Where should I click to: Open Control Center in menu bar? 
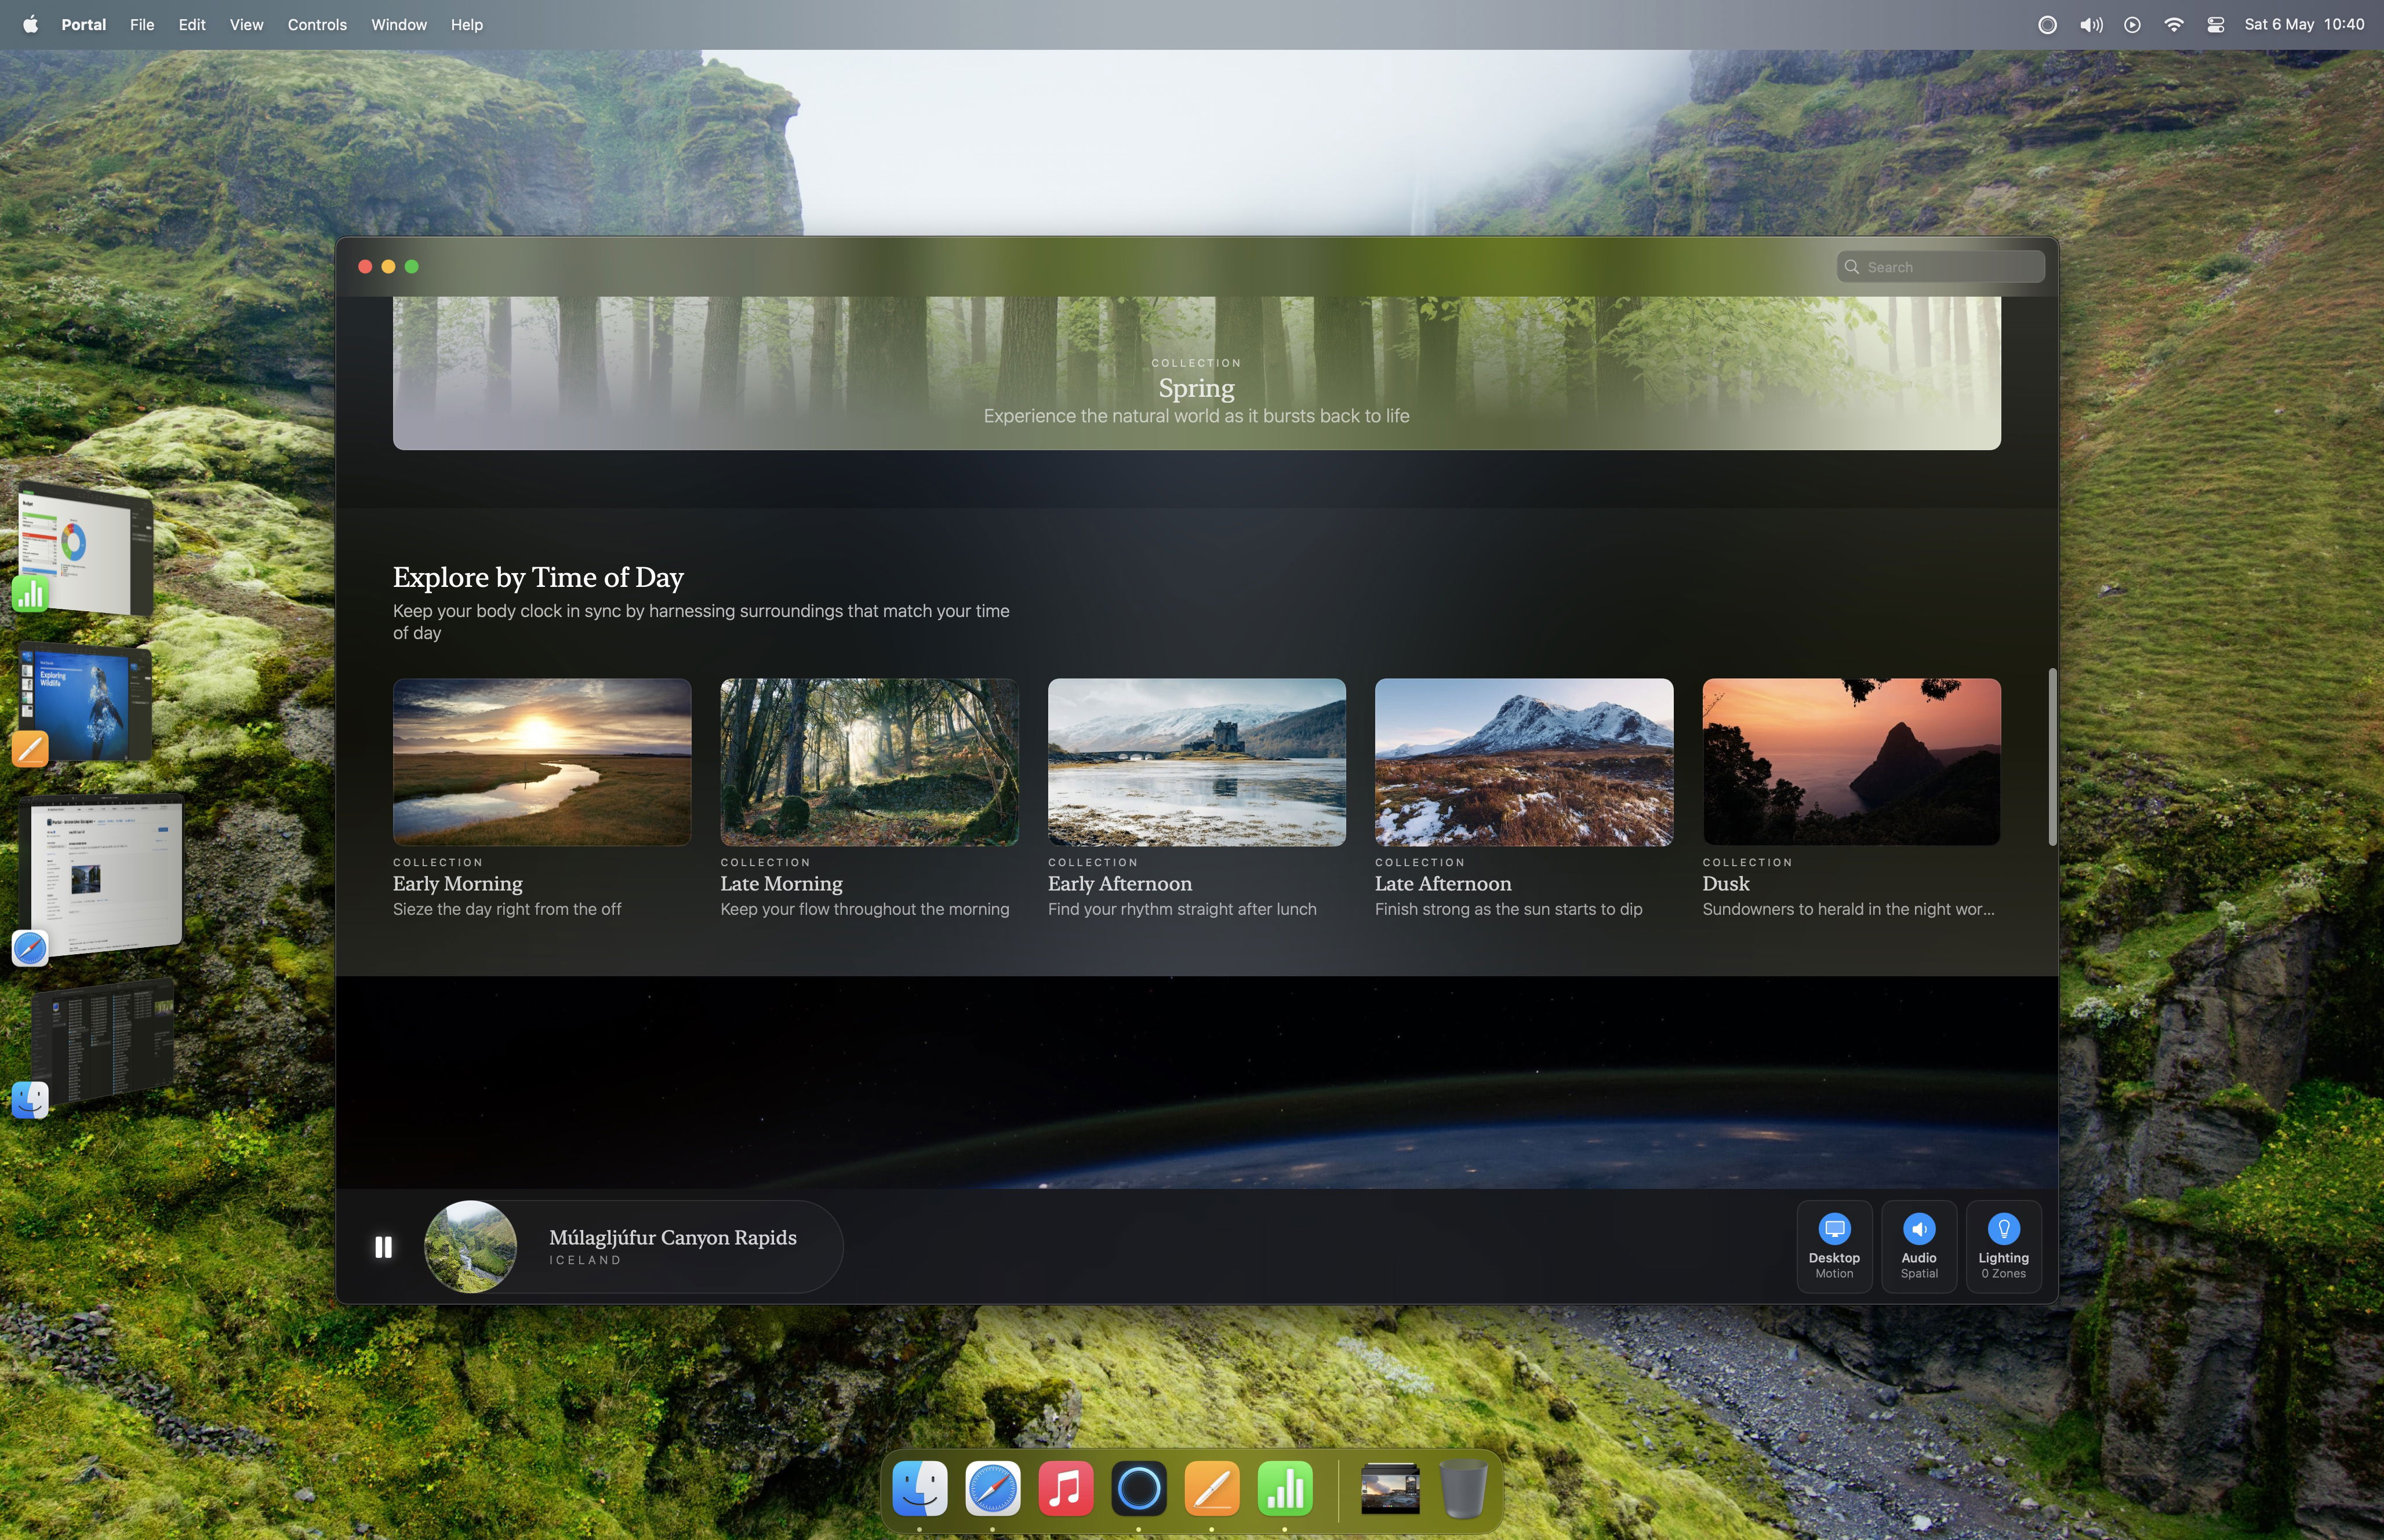[2215, 24]
